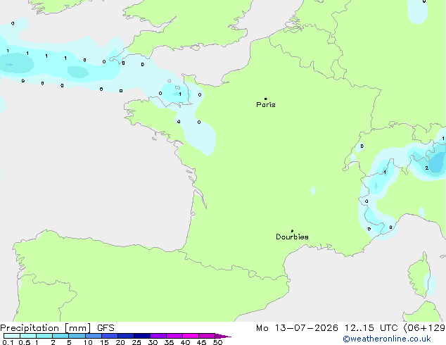Click the GFS model name label

(x=106, y=328)
